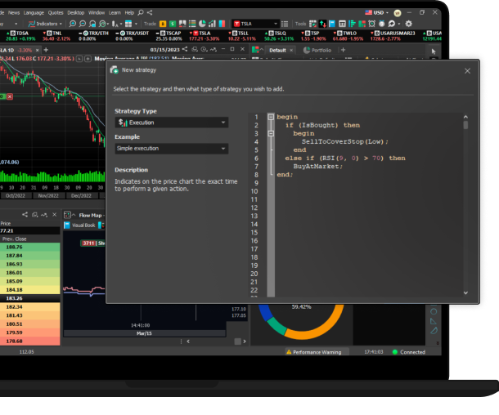Click the 183.26 price row in ladder
The width and height of the screenshot is (499, 415).
point(29,298)
